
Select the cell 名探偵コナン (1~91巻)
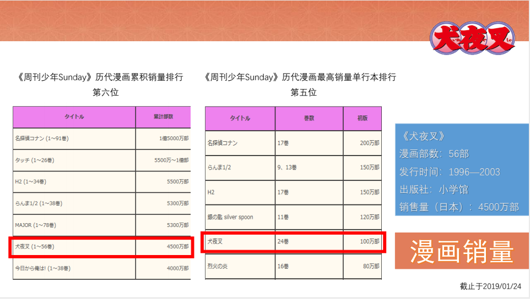pyautogui.click(x=74, y=139)
